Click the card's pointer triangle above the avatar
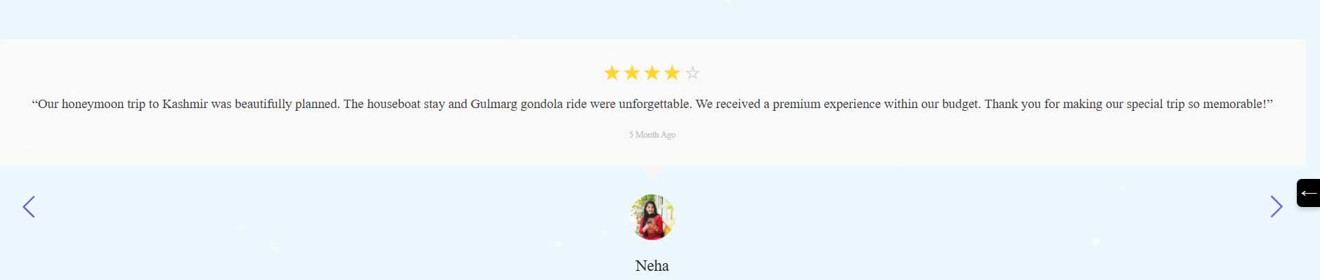Screen dimensions: 1320x280 (x=652, y=172)
